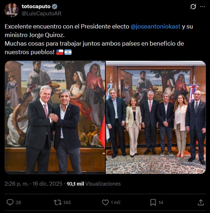Click the totocaputo display name
This screenshot has width=210, height=213.
[x=36, y=6]
